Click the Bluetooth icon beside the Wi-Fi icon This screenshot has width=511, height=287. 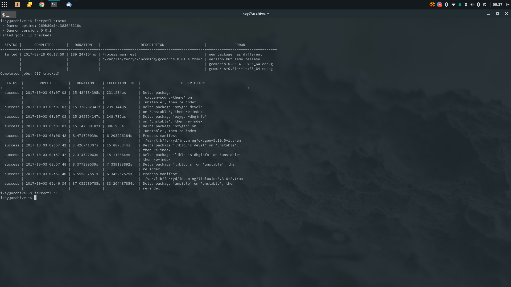[x=447, y=5]
